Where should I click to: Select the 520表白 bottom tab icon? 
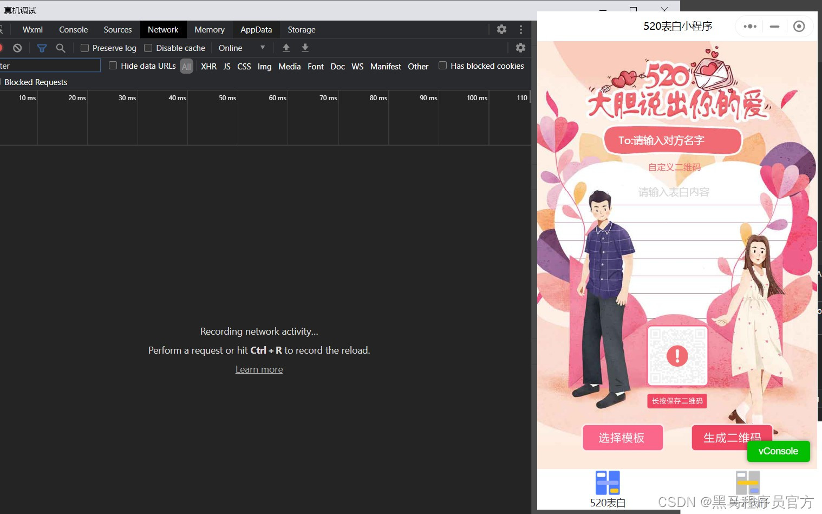coord(608,483)
